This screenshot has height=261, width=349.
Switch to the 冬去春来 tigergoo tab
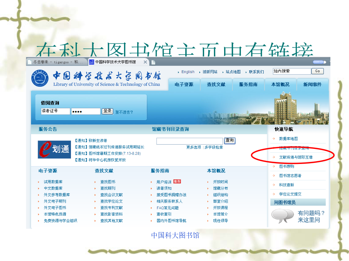pos(57,62)
